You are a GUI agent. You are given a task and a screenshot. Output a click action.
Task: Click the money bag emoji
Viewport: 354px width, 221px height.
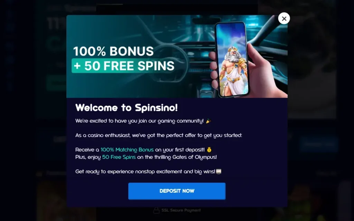(209, 150)
